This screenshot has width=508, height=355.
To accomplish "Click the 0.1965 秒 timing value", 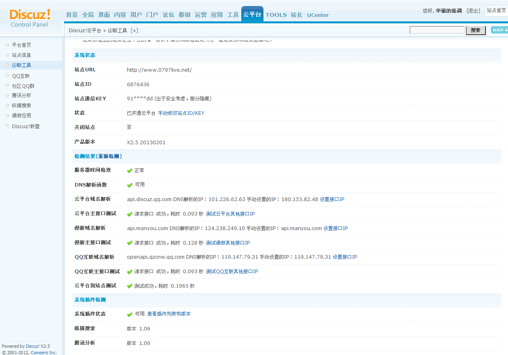I will point(182,286).
